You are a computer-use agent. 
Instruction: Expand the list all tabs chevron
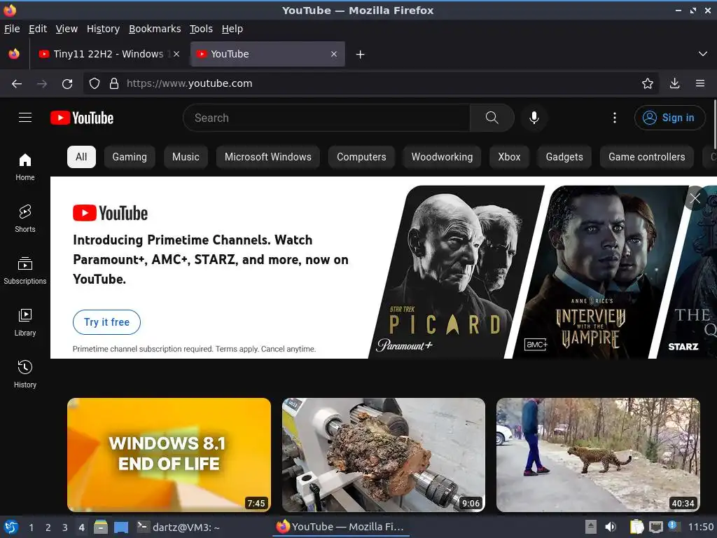coord(703,54)
